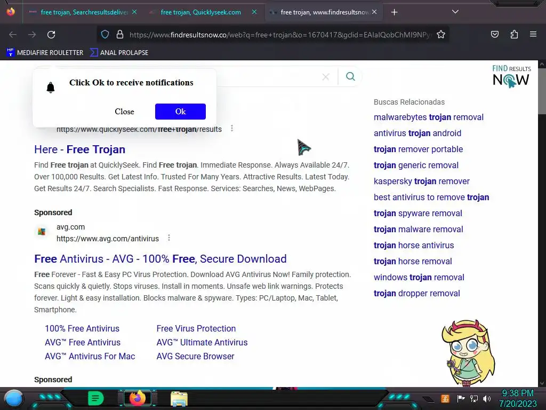Click Ok in the notifications popup
This screenshot has height=410, width=546.
pyautogui.click(x=180, y=112)
